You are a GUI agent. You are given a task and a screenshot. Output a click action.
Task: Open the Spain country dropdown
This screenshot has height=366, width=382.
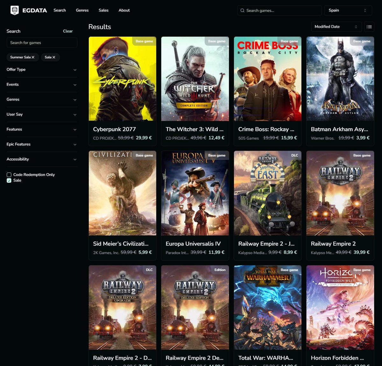[x=348, y=11]
